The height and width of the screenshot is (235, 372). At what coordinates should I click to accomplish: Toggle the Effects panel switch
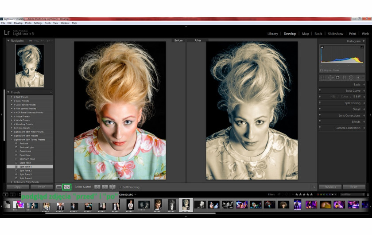point(320,121)
